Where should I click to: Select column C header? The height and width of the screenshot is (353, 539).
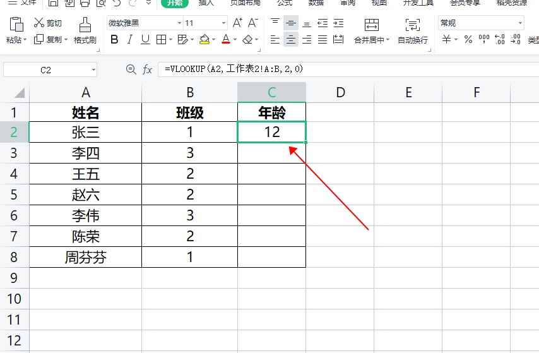pos(271,92)
